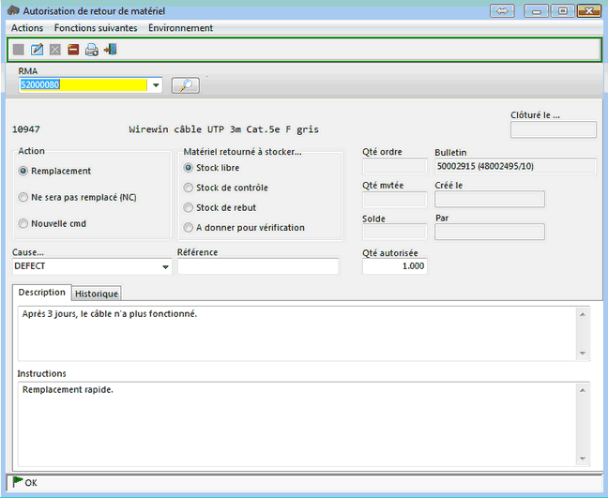This screenshot has height=498, width=608.
Task: Switch to the Historique tab
Action: (97, 294)
